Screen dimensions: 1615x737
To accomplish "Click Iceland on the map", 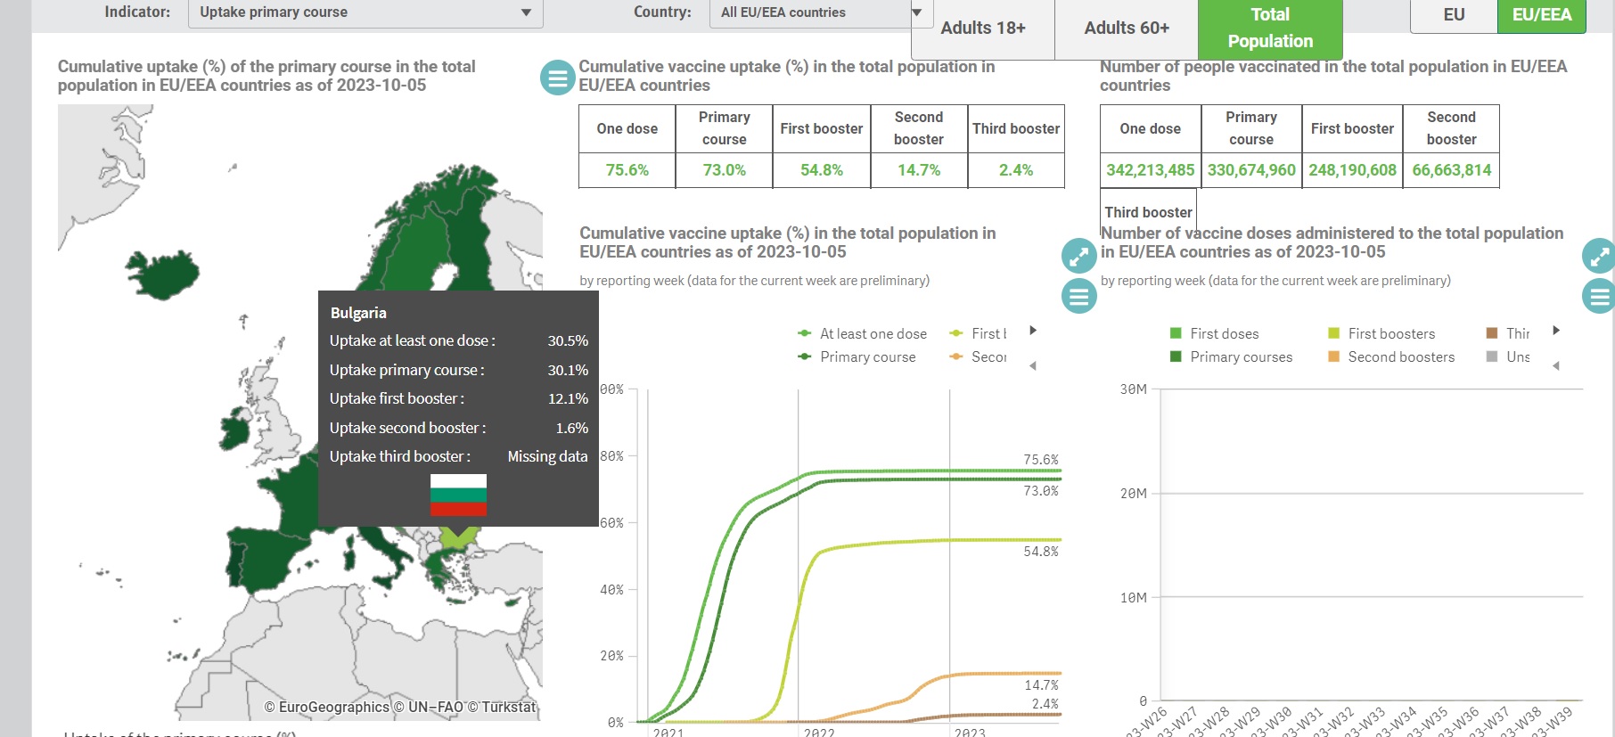I will [165, 276].
